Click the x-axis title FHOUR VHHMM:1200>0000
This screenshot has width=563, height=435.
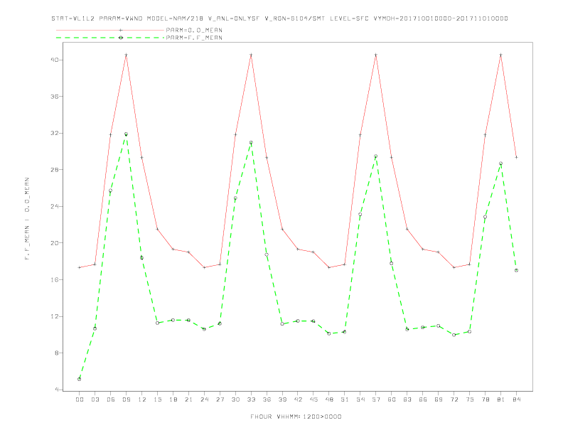point(296,417)
